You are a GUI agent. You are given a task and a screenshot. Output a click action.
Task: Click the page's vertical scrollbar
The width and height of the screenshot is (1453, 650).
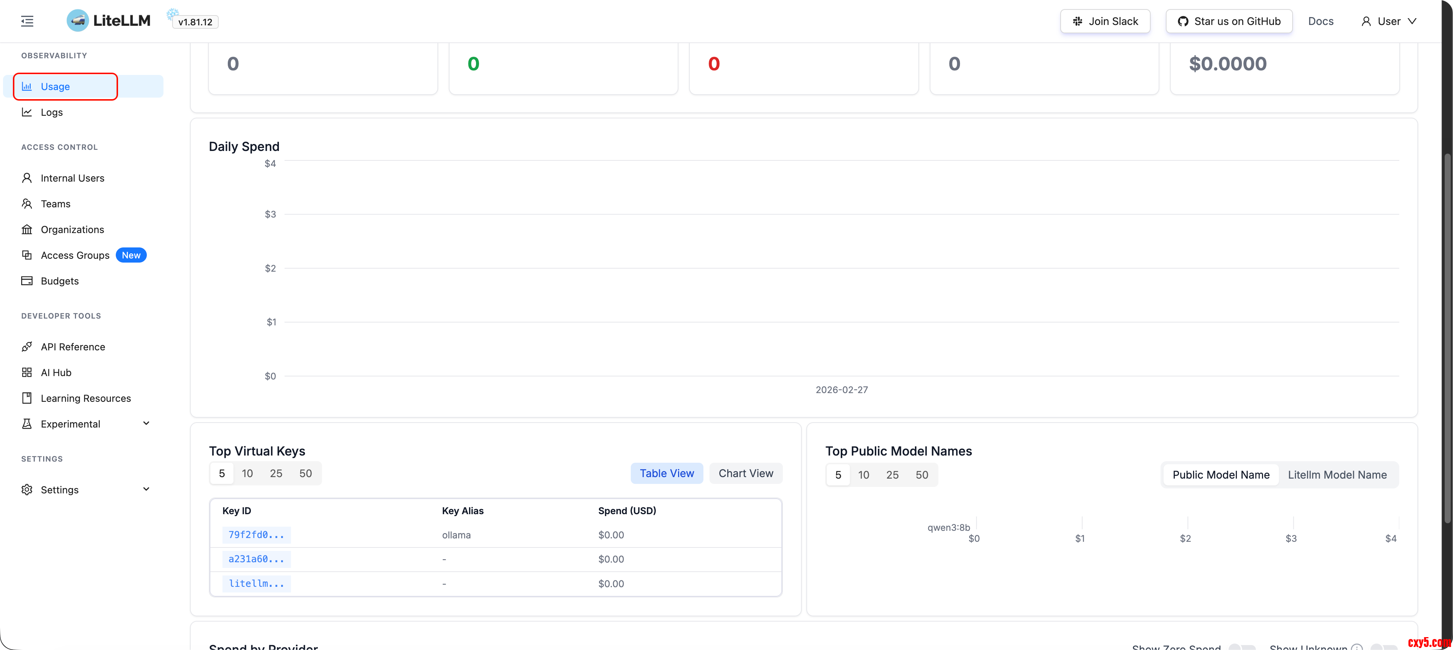point(1447,339)
